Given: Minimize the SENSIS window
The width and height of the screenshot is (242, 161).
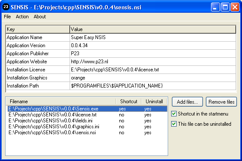Looking at the screenshot, I should (215, 7).
